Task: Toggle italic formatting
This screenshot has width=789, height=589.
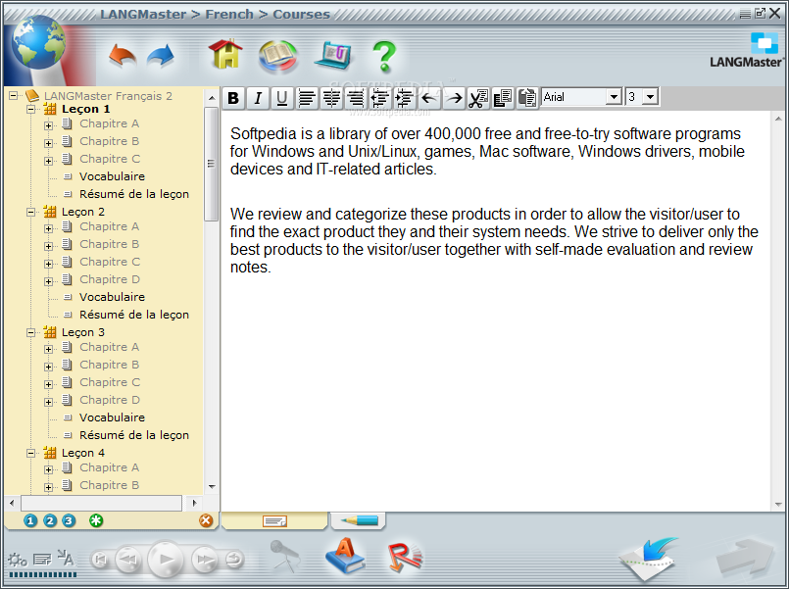Action: [x=258, y=98]
